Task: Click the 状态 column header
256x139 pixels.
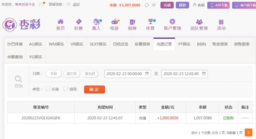Action: click(x=228, y=107)
